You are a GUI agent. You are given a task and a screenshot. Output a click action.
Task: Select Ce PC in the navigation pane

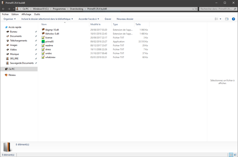coord(12,69)
